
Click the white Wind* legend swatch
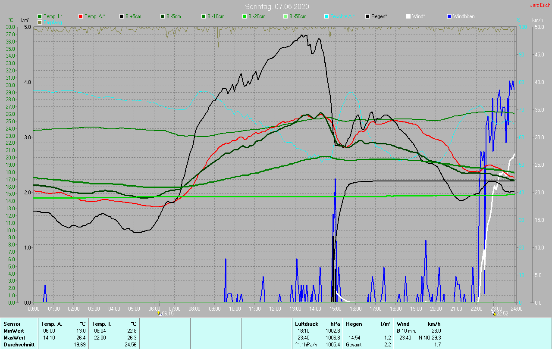coord(408,16)
